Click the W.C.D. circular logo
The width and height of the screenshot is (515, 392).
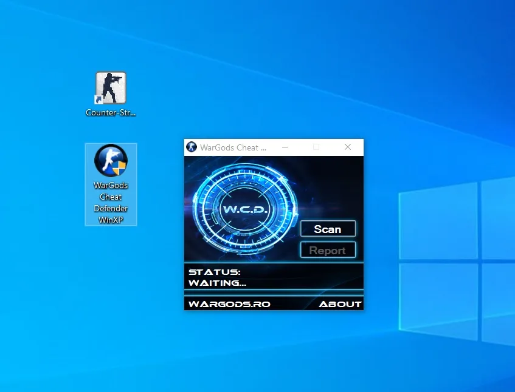tap(245, 209)
